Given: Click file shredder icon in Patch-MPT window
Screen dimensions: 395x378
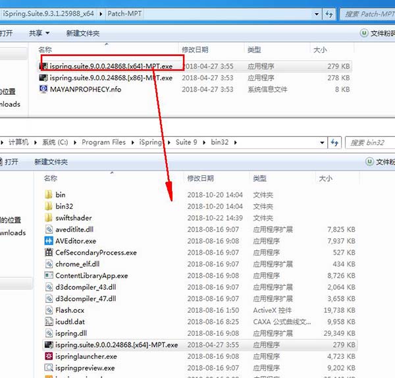Looking at the screenshot, I should [364, 33].
